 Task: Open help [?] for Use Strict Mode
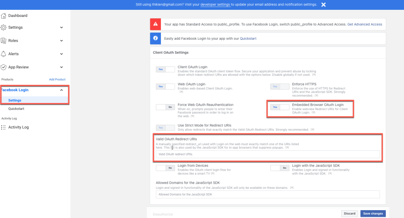point(312,129)
